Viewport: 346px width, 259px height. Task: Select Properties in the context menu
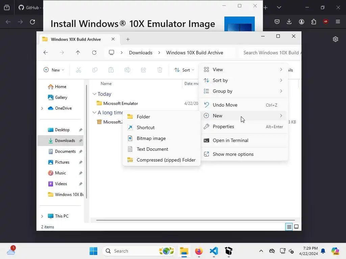click(x=244, y=127)
